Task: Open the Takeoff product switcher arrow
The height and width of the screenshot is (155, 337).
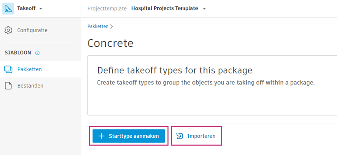Action: pyautogui.click(x=41, y=9)
